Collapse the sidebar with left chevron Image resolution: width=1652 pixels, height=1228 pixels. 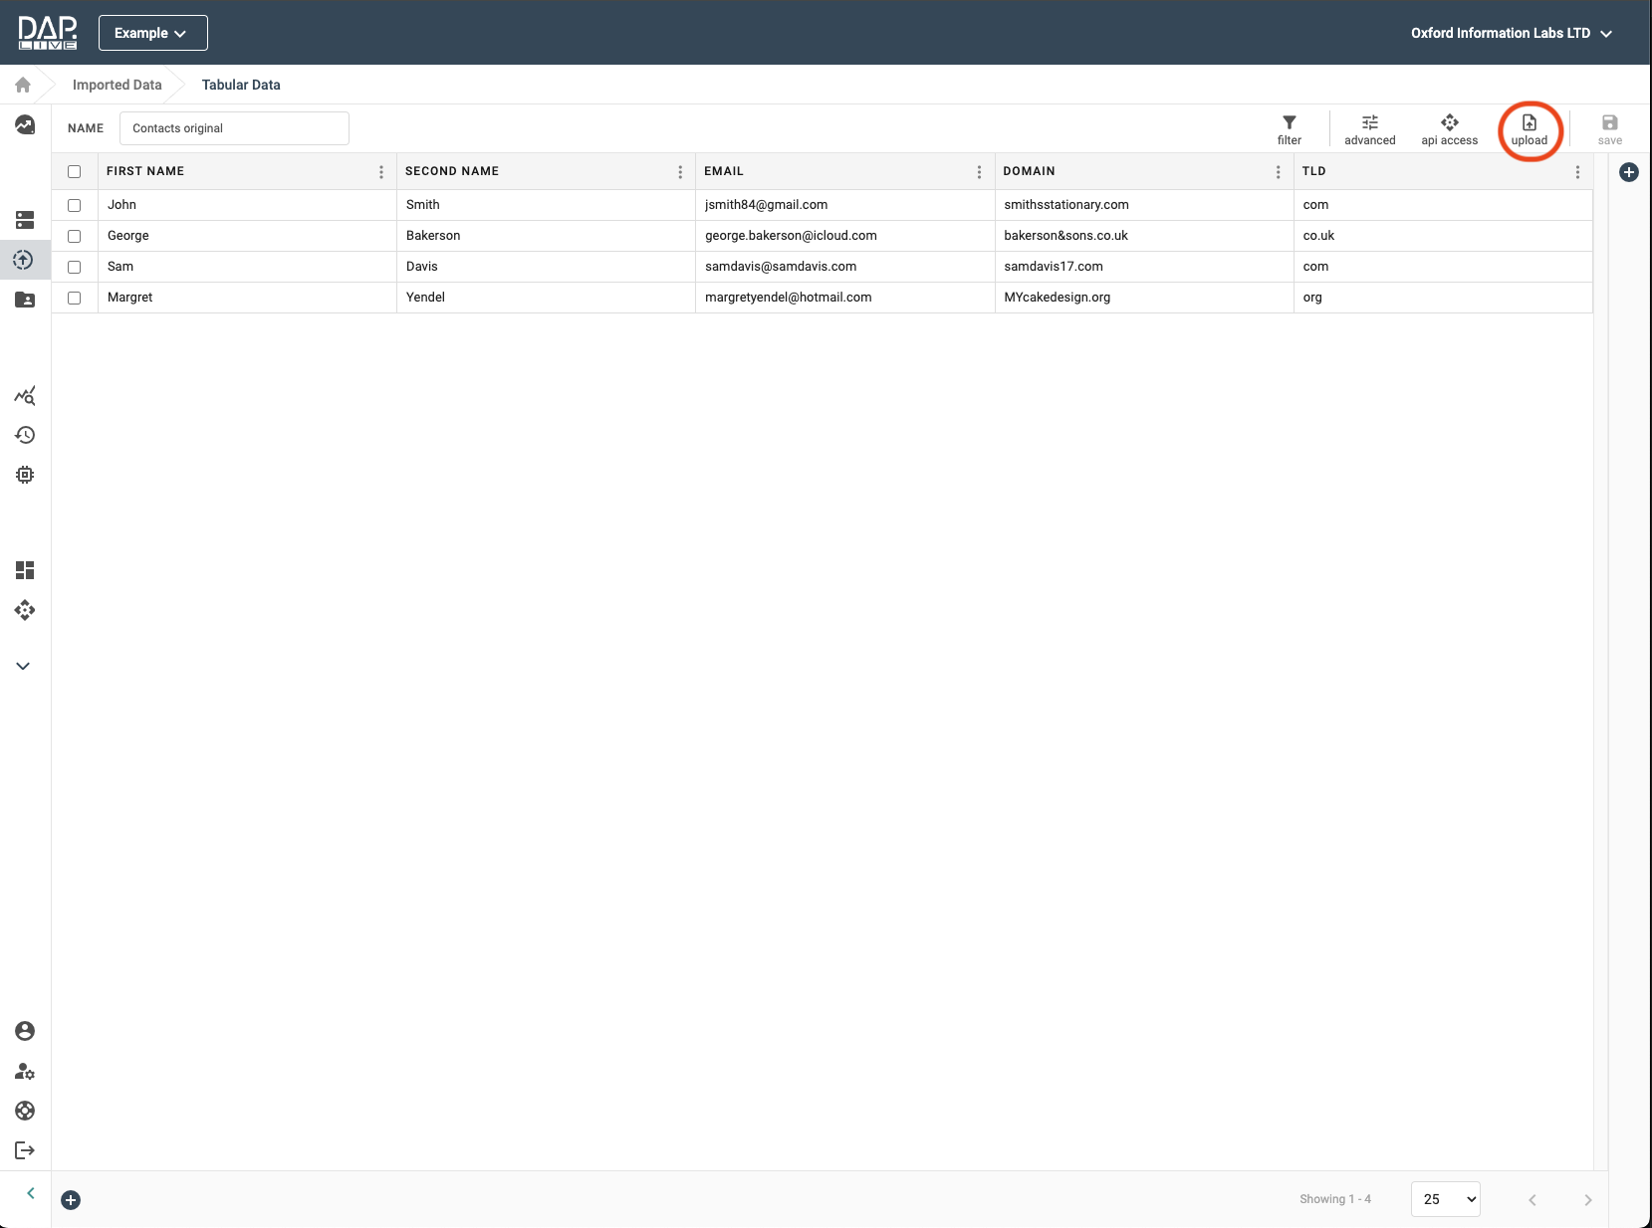tap(31, 1193)
